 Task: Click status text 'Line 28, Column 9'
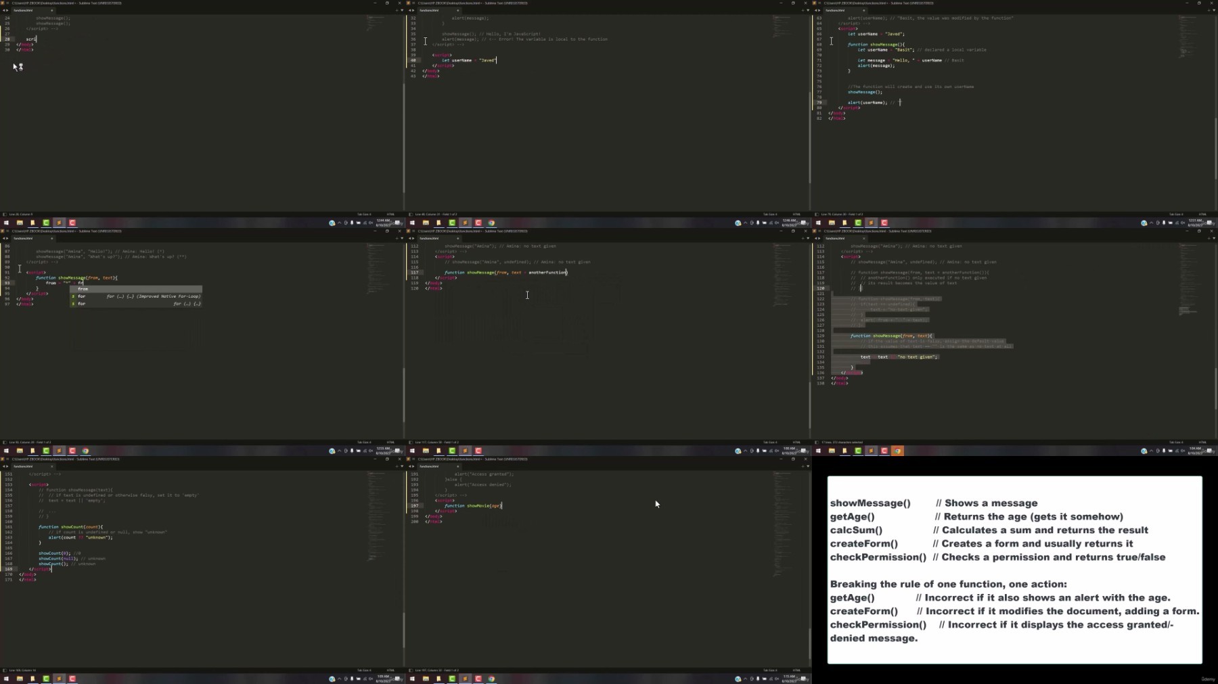(x=21, y=214)
